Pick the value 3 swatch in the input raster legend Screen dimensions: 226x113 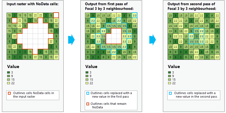click(x=9, y=72)
